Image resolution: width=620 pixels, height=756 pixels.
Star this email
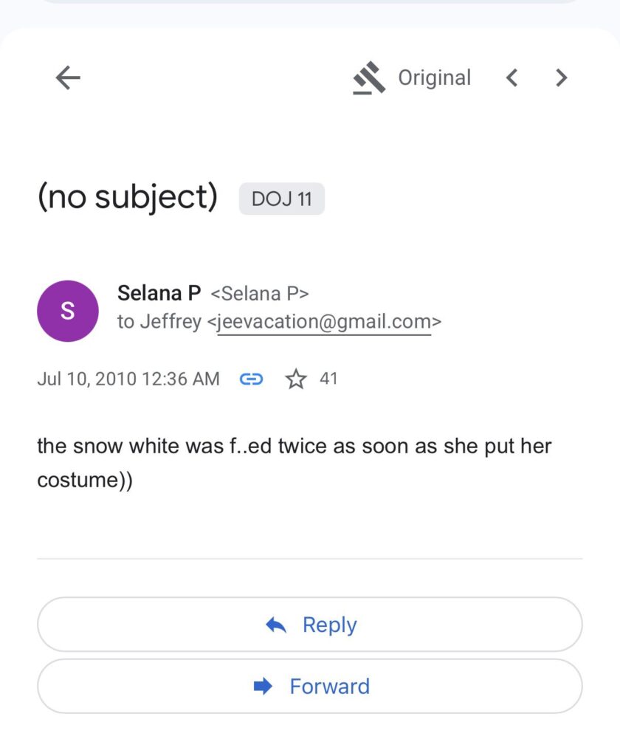[x=296, y=379]
